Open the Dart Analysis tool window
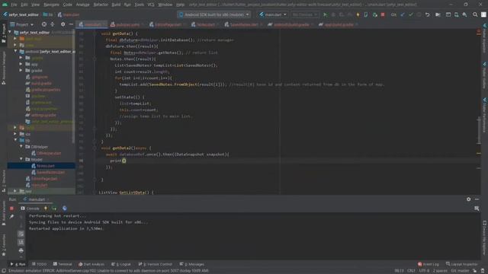Image resolution: width=488 pixels, height=274 pixels. click(91, 264)
